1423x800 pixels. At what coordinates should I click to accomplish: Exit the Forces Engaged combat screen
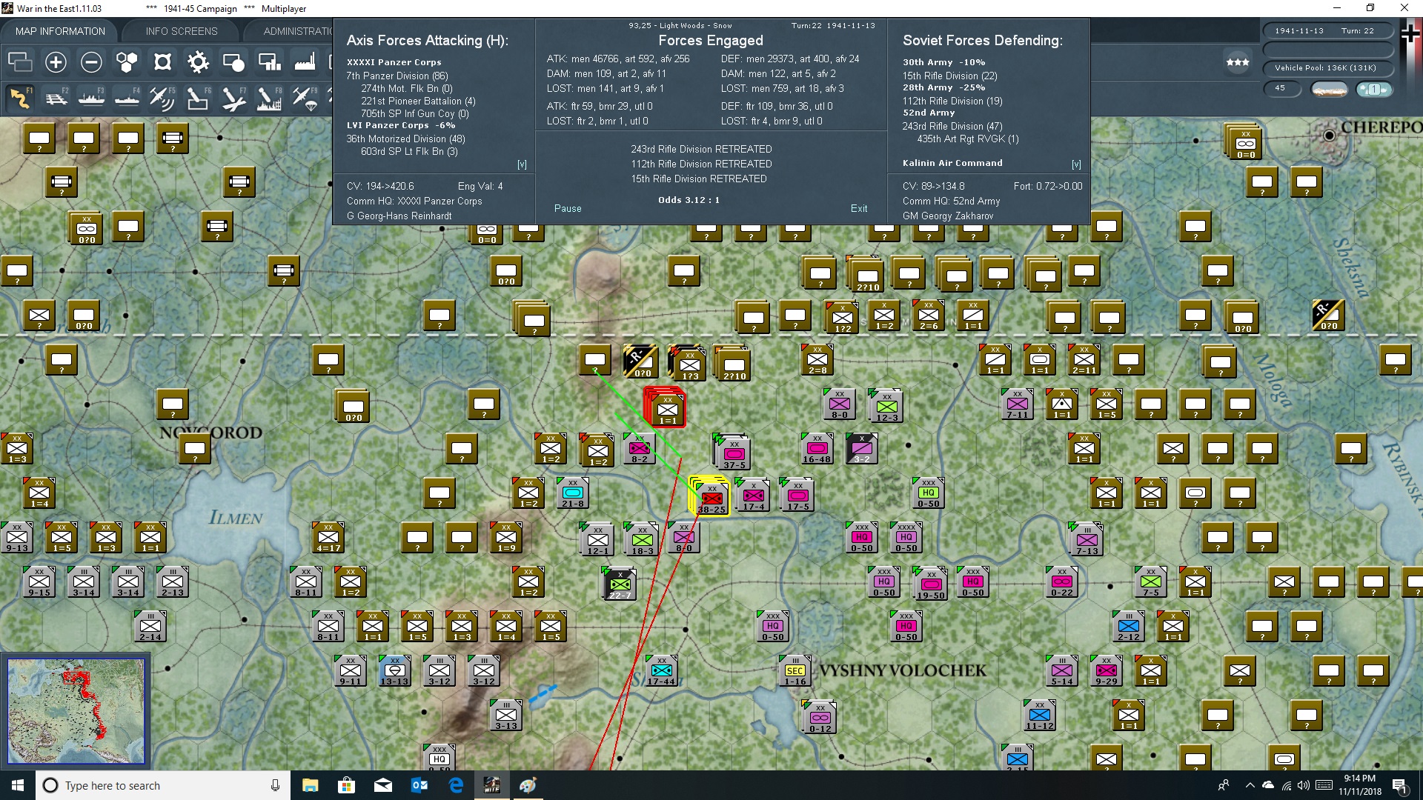point(859,208)
